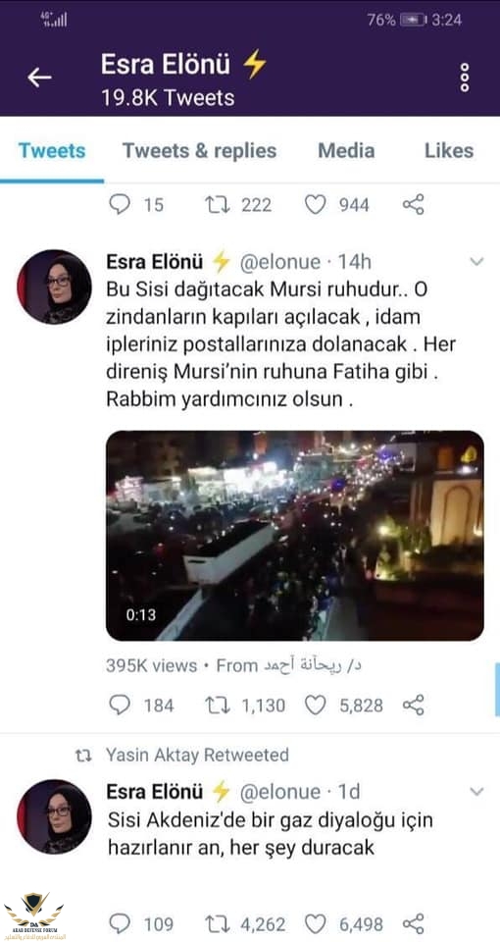This screenshot has height=942, width=500.
Task: Share the tweet containing the video
Action: pyautogui.click(x=414, y=705)
